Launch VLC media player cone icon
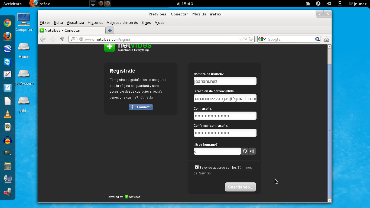370x208 pixels. 7,114
